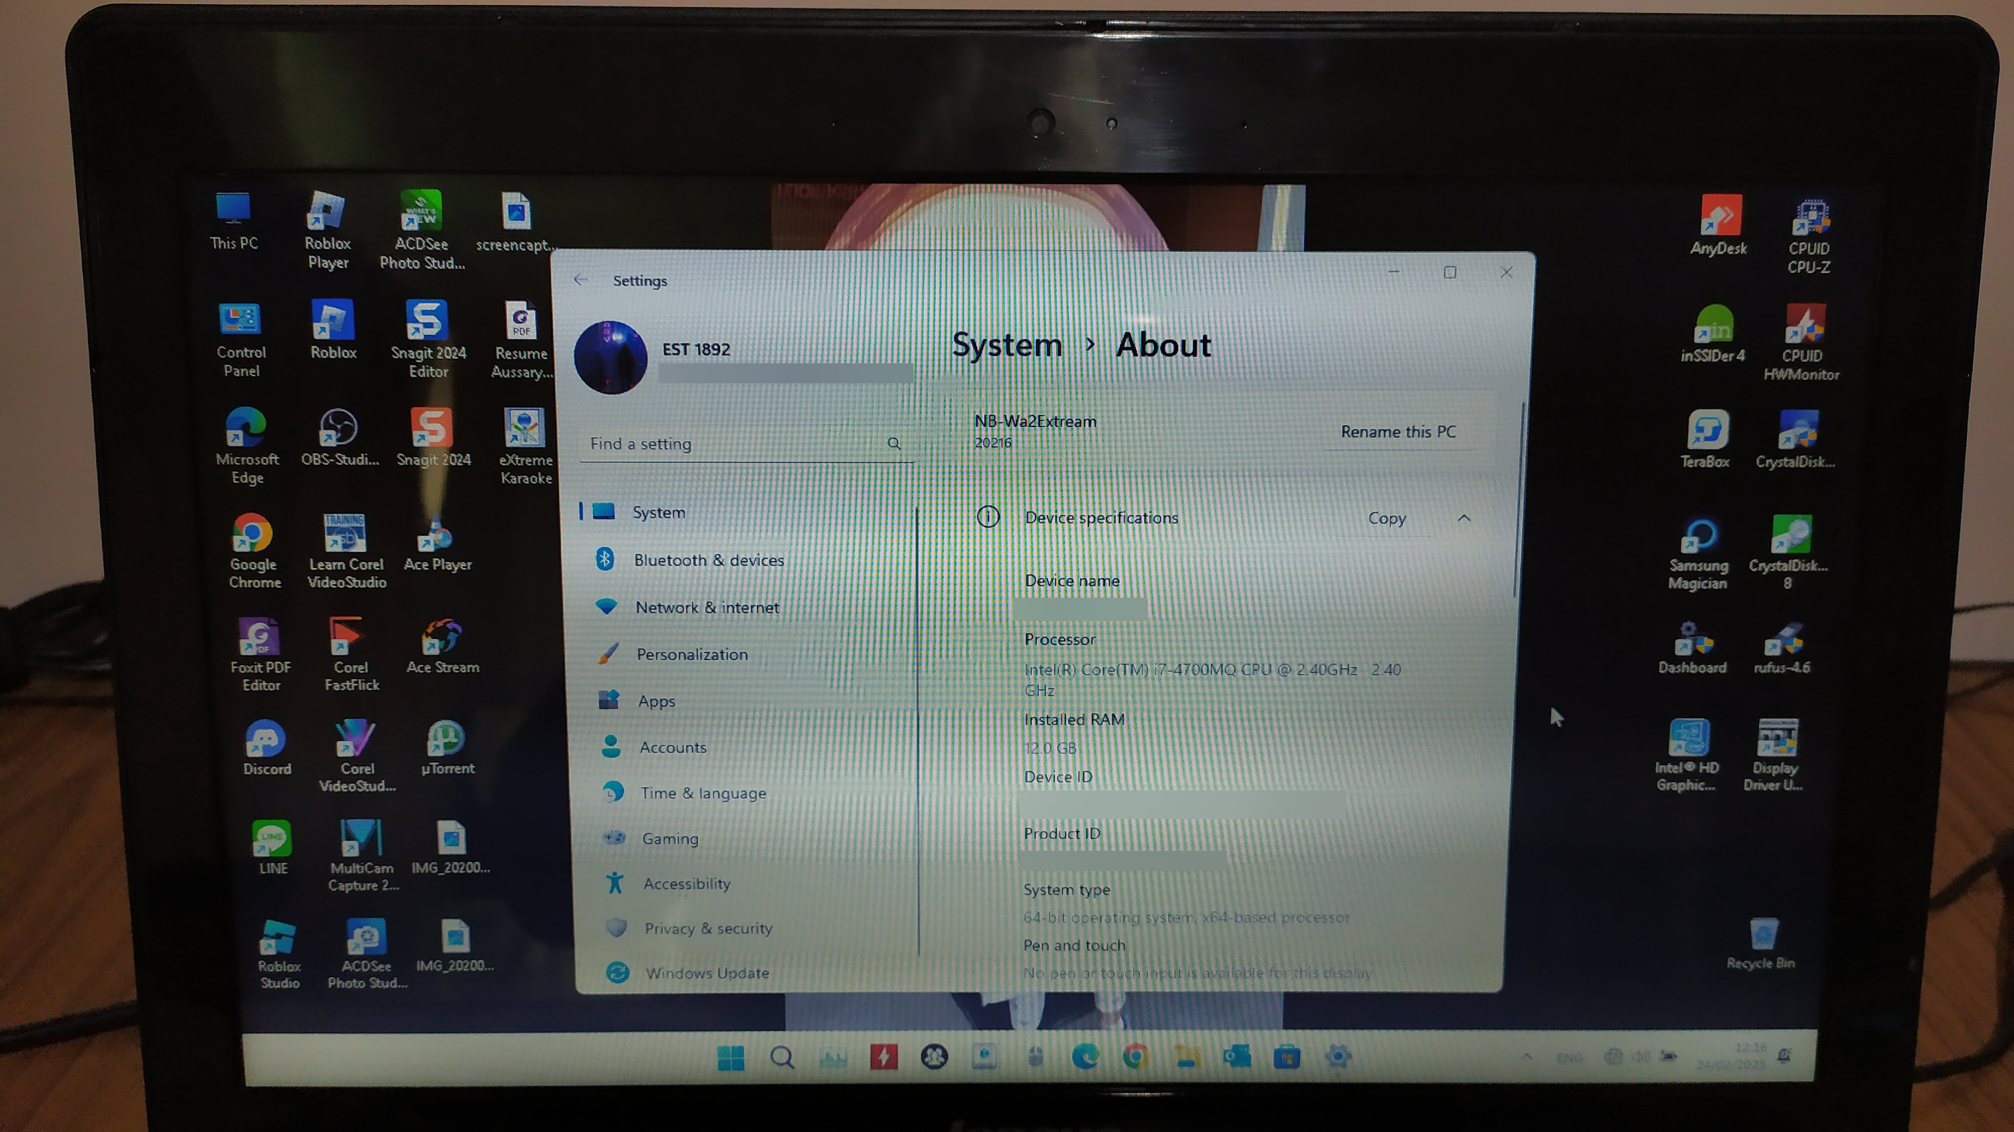Viewport: 2014px width, 1132px height.
Task: Select the CPUID HWMonitor shortcut
Action: point(1802,344)
